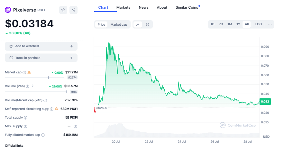Click the $0.03184 price text
The image size is (284, 149).
click(x=29, y=24)
